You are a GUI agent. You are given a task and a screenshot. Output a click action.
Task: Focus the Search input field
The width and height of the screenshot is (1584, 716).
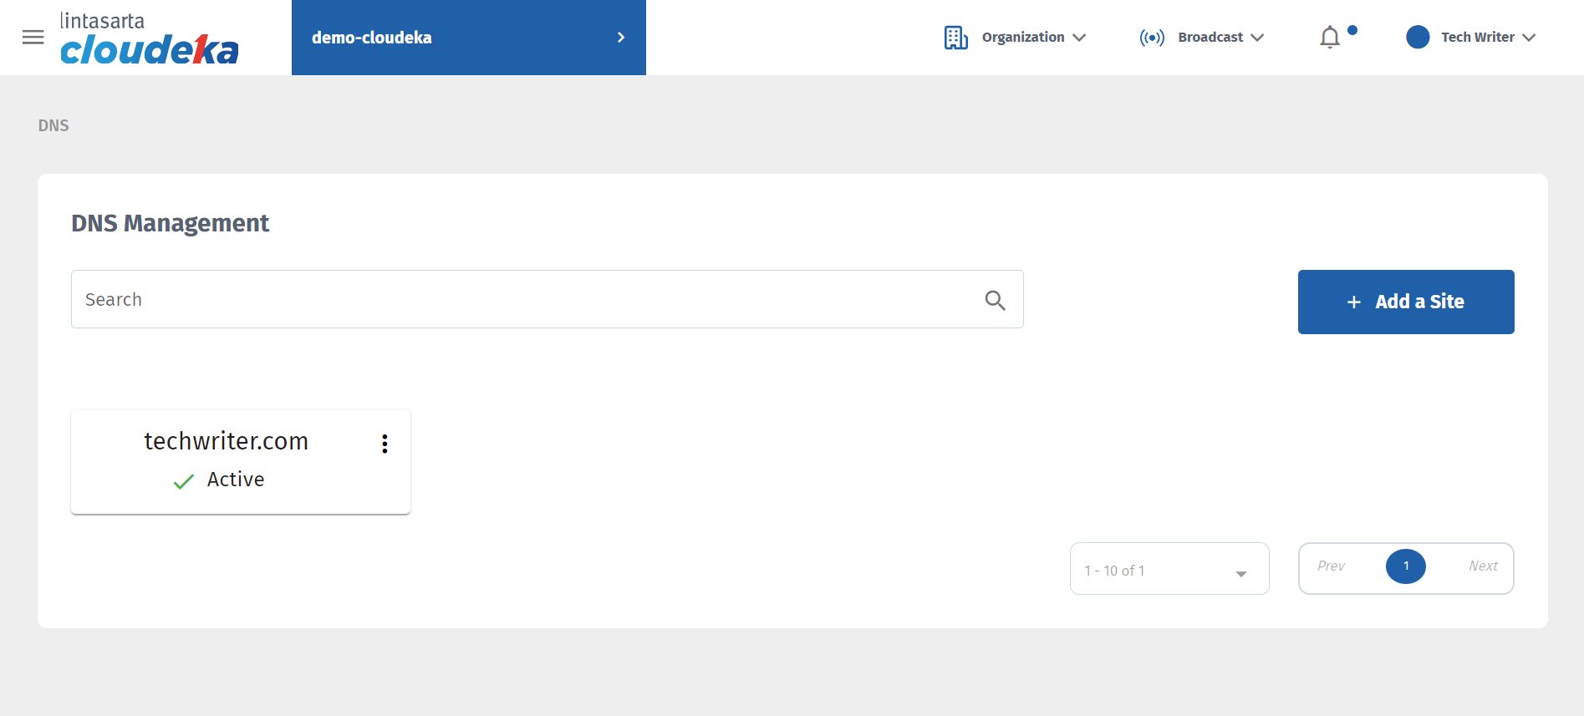(527, 300)
